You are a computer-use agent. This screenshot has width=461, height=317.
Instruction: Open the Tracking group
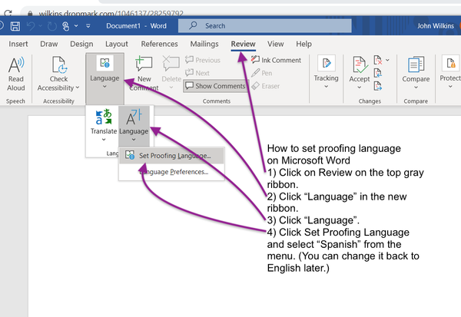[326, 71]
